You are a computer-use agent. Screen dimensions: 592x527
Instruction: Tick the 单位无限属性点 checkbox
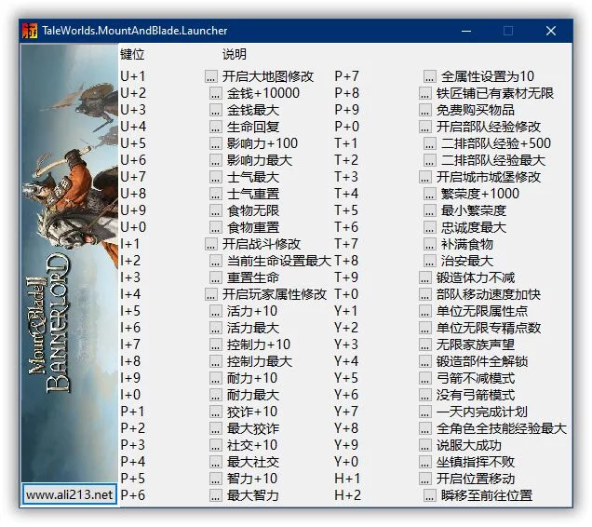click(x=425, y=311)
